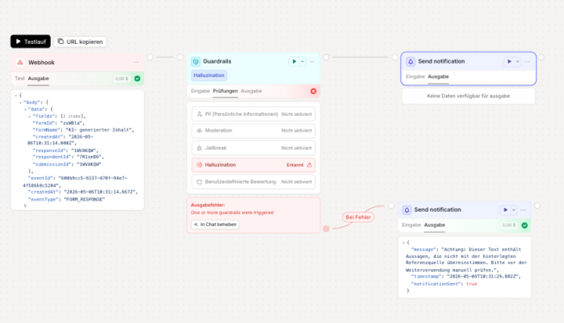Click "Keine Daten verfügbar für ausgabe" message
The width and height of the screenshot is (564, 323).
tap(468, 96)
